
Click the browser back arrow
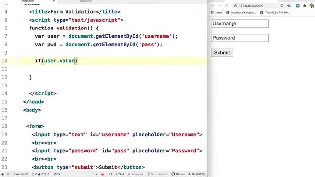click(213, 6)
